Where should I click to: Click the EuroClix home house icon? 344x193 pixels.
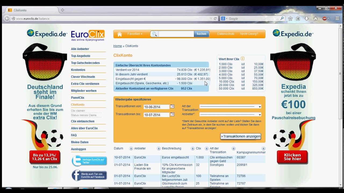(x=120, y=34)
